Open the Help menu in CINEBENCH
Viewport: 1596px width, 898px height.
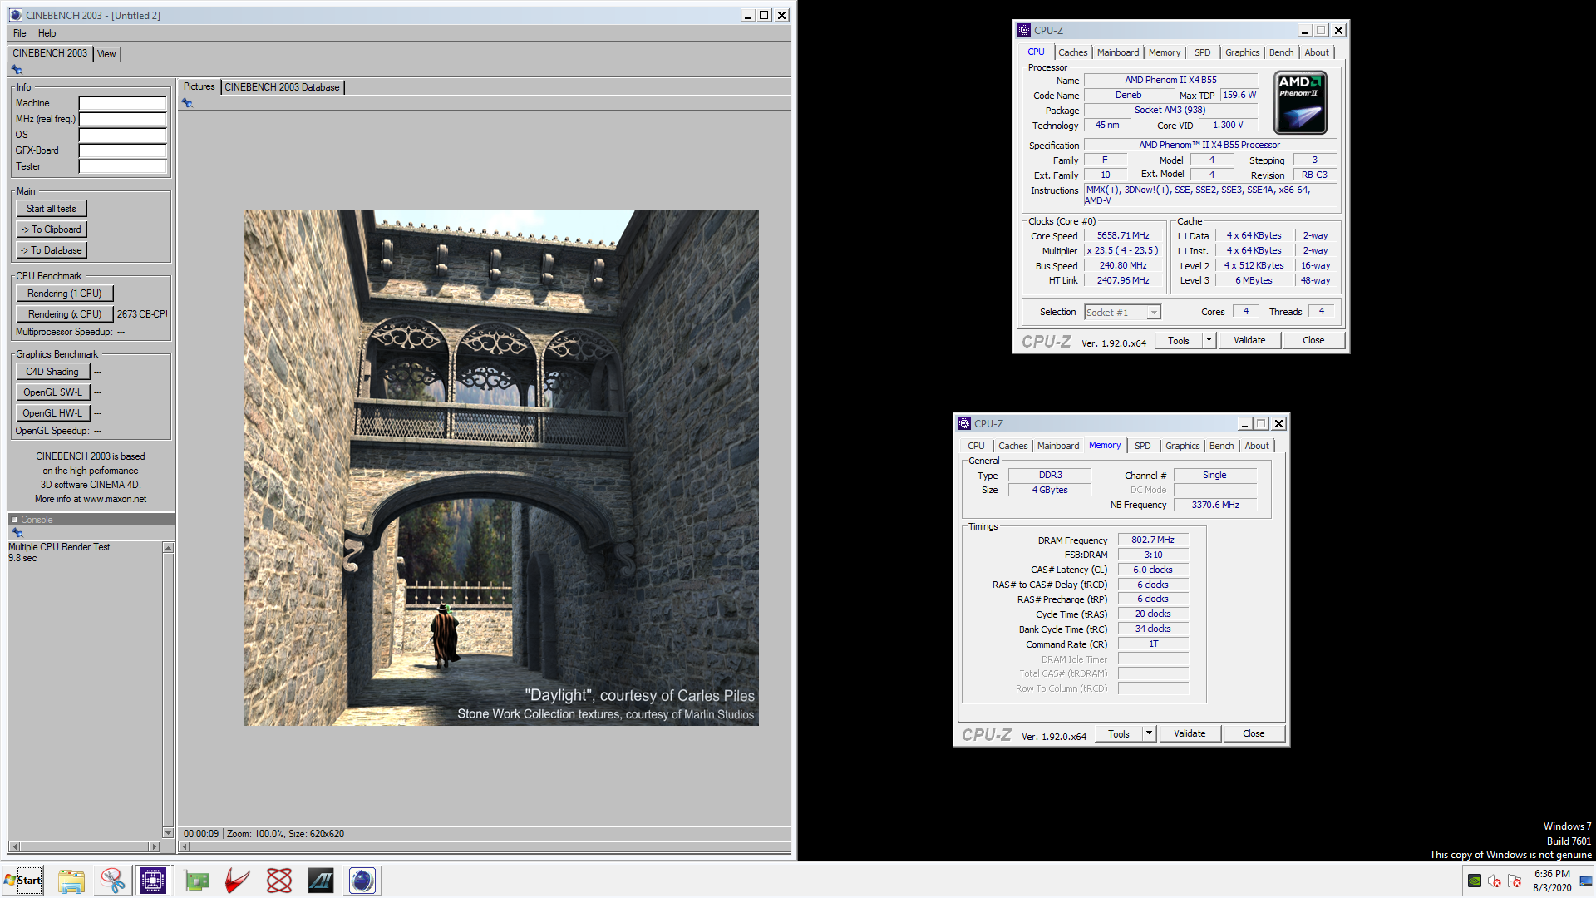pyautogui.click(x=47, y=33)
